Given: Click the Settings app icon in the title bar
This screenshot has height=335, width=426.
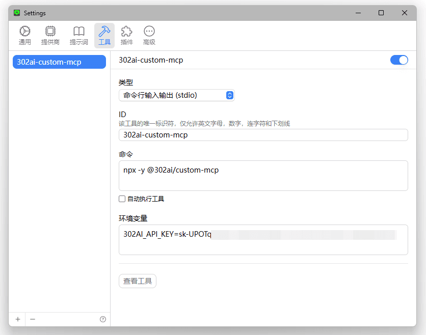Looking at the screenshot, I should coord(17,13).
